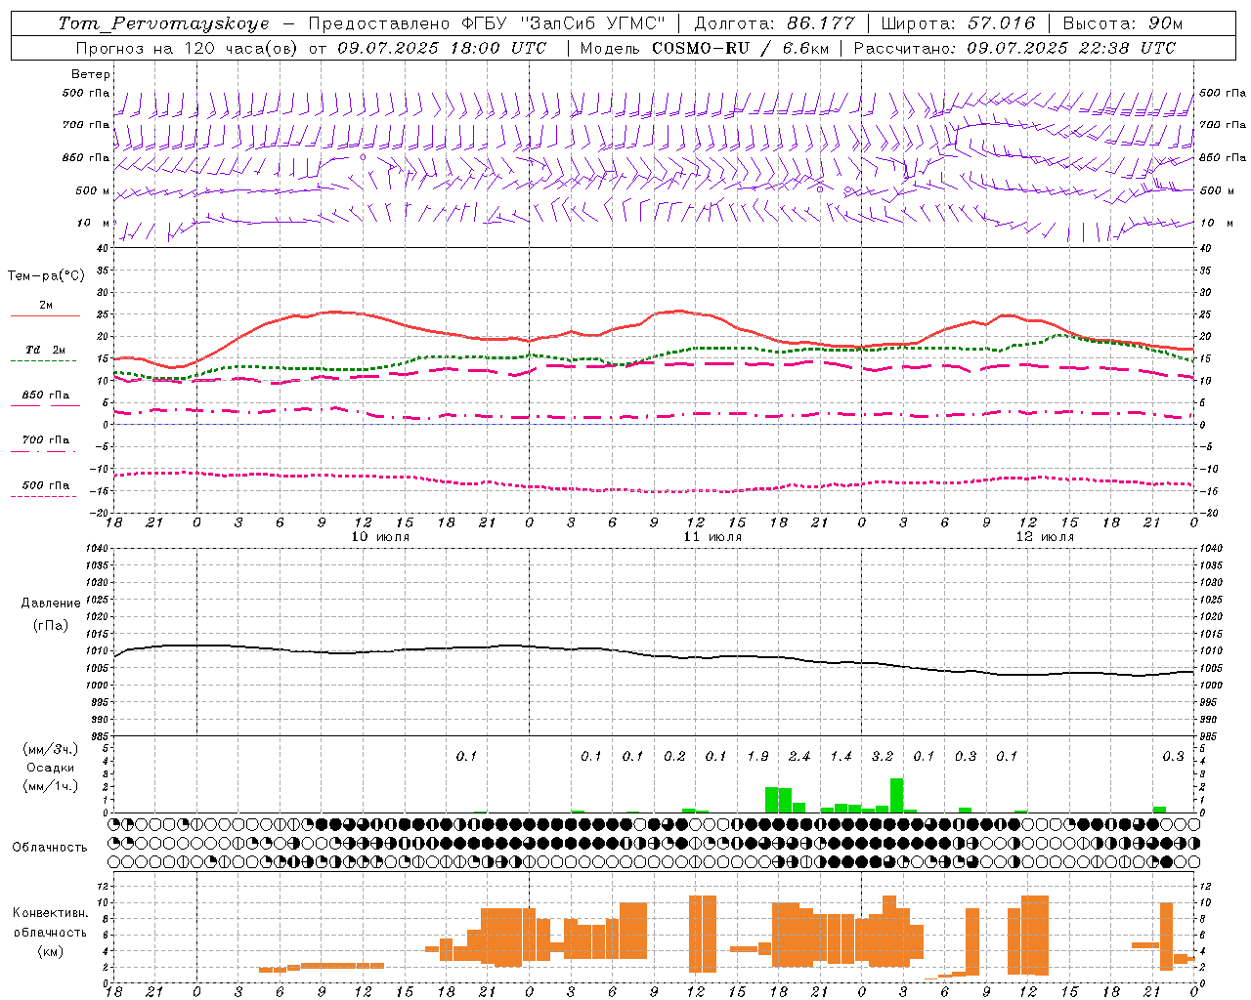Click the Тем-ра(°C) axis label
Screen dimensions: 1251x1000
46,276
